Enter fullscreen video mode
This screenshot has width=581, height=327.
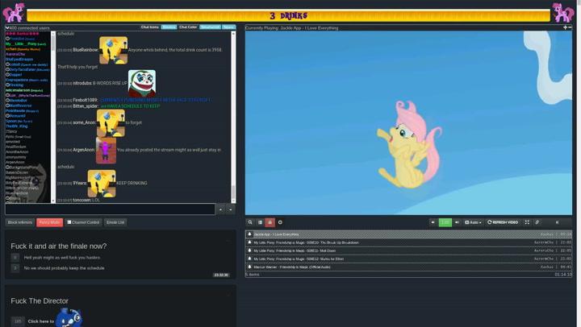527,222
